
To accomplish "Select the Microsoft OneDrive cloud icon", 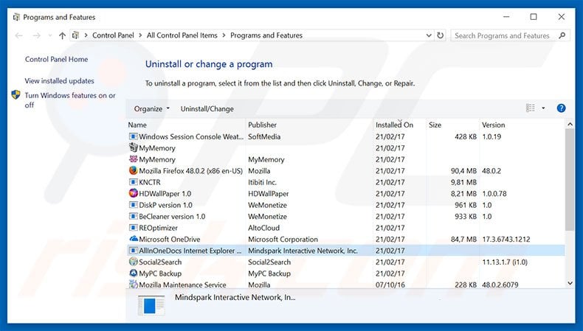I will click(x=133, y=239).
